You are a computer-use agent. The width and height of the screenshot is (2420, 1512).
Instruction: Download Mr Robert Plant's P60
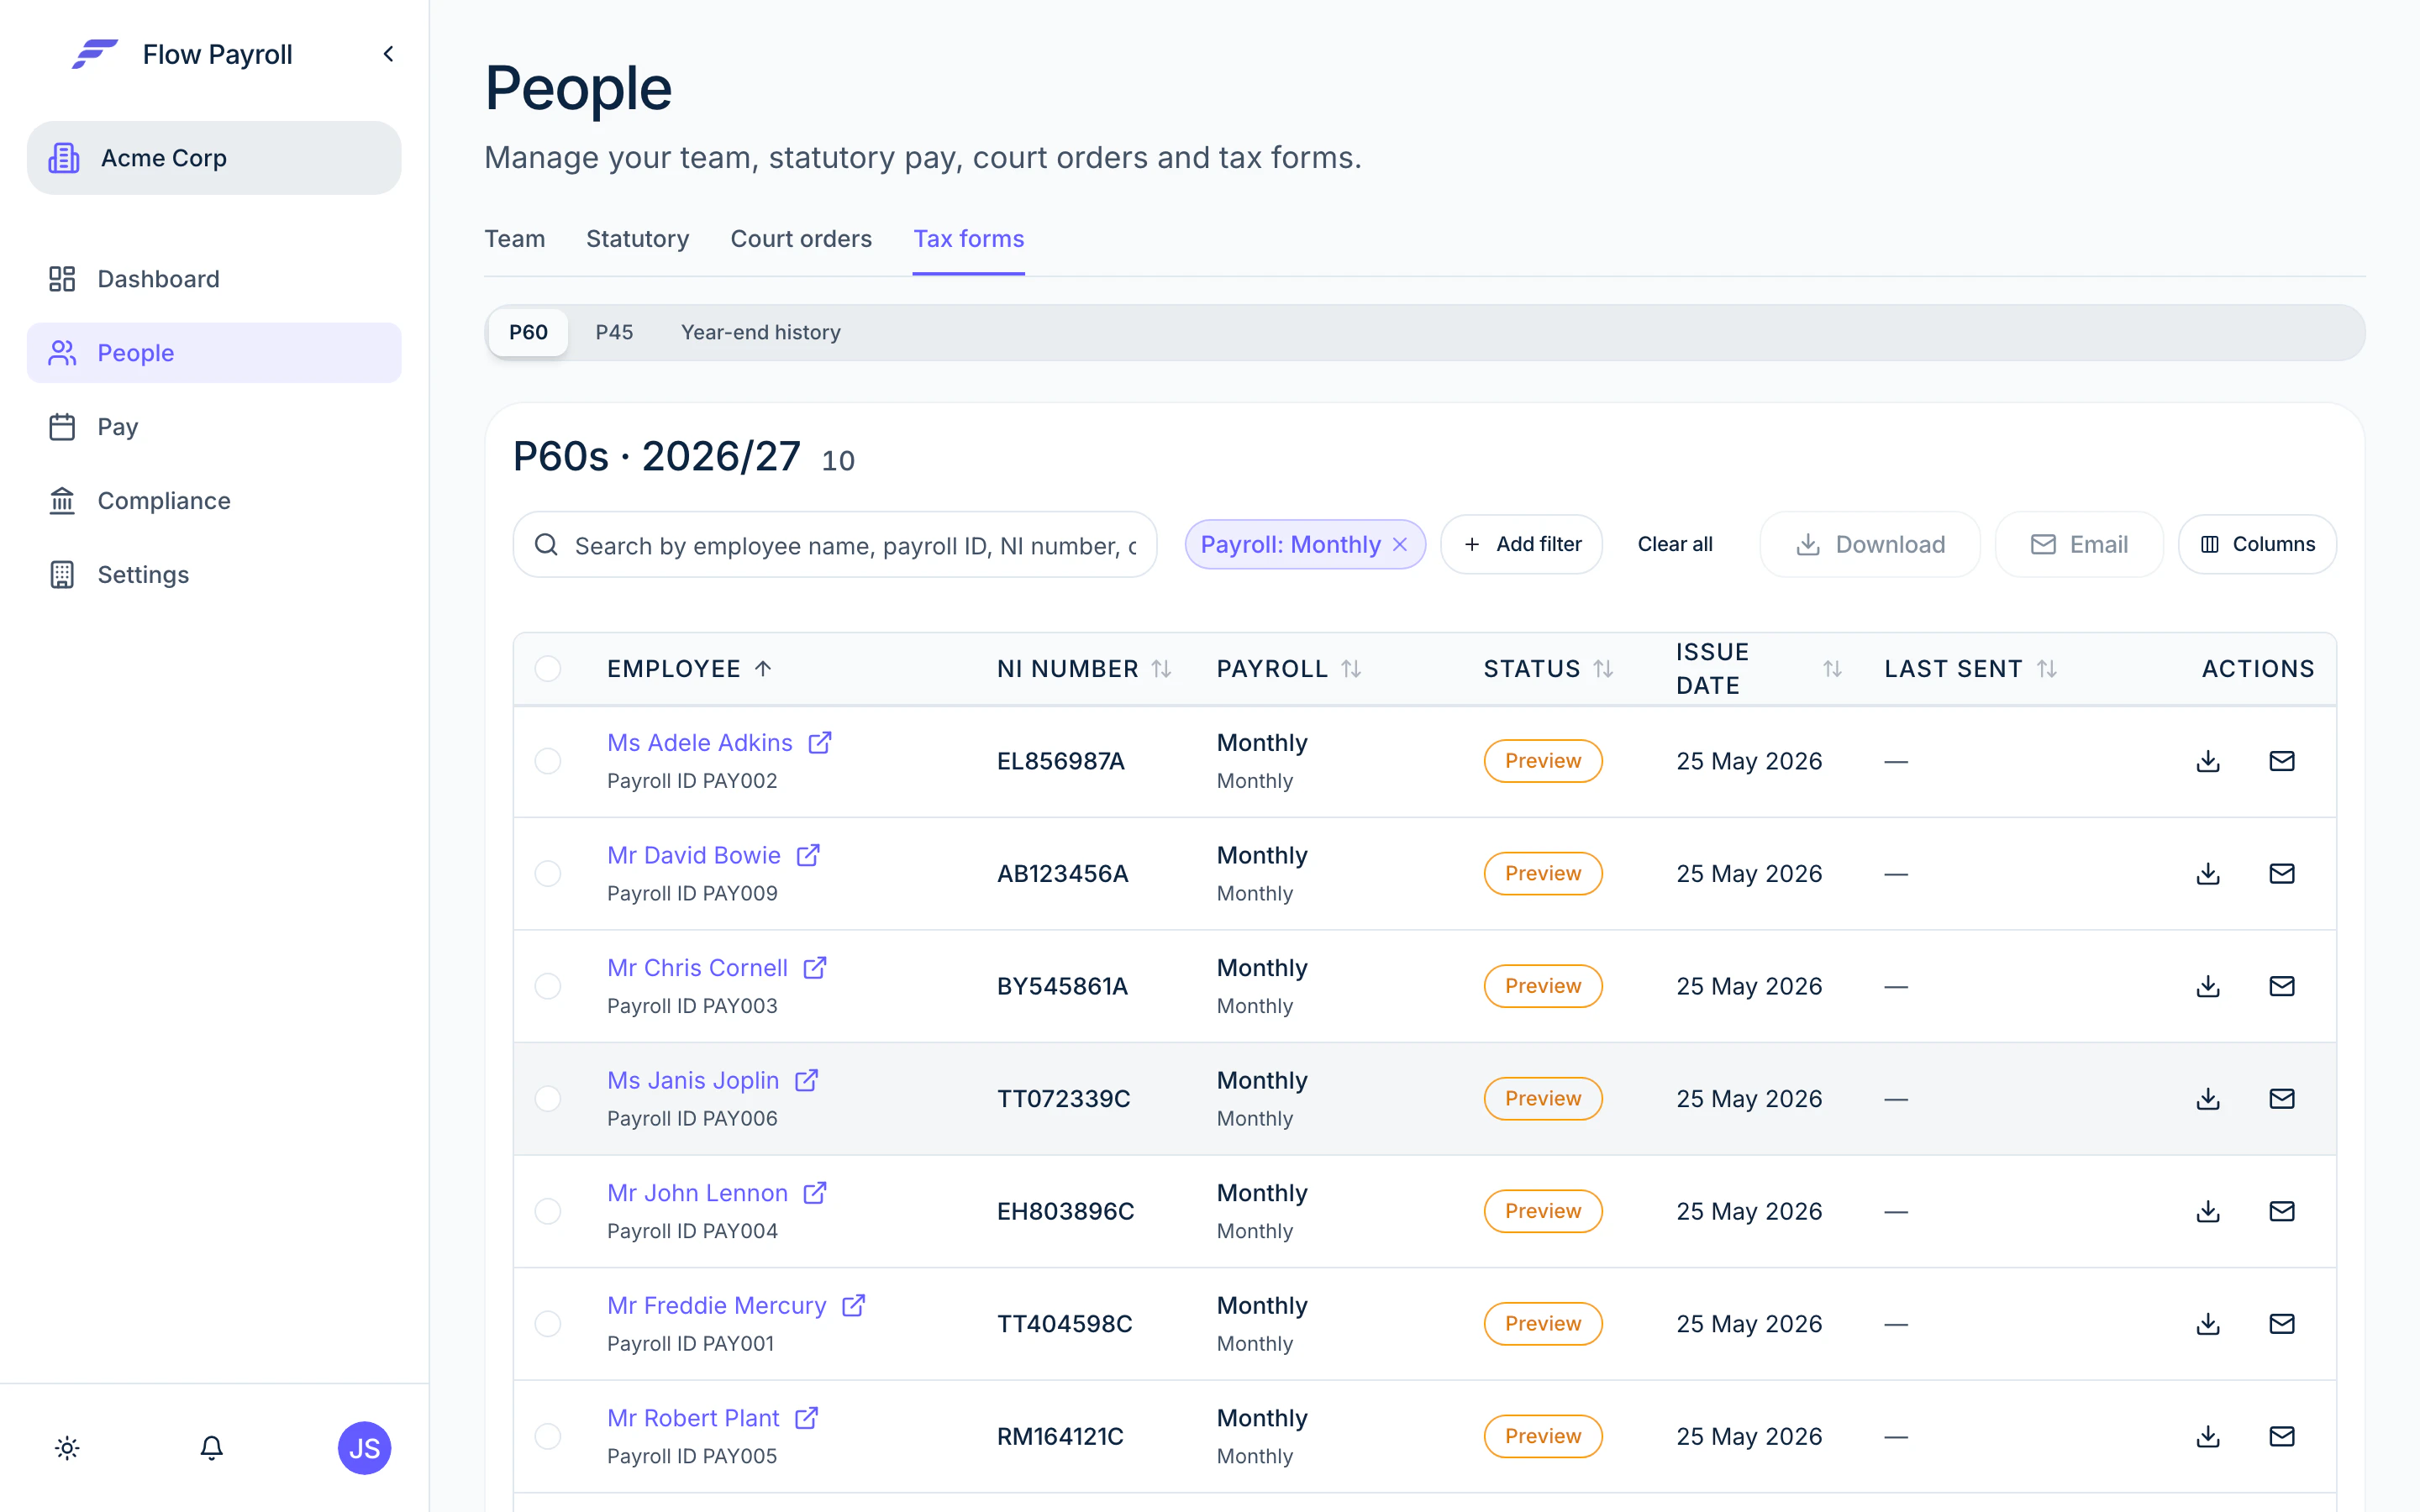click(2208, 1436)
